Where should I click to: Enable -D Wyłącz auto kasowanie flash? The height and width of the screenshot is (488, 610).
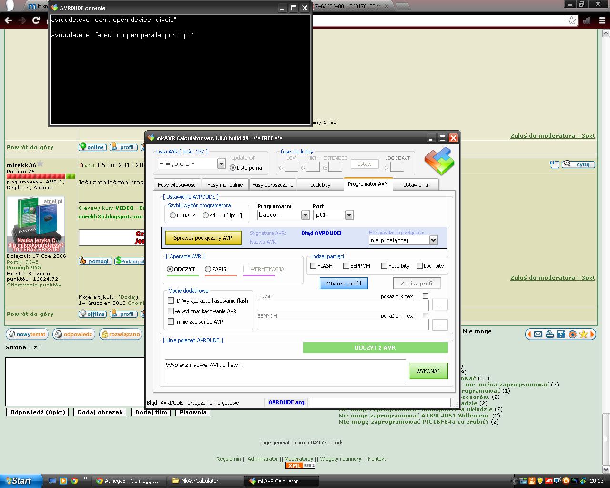click(x=171, y=301)
